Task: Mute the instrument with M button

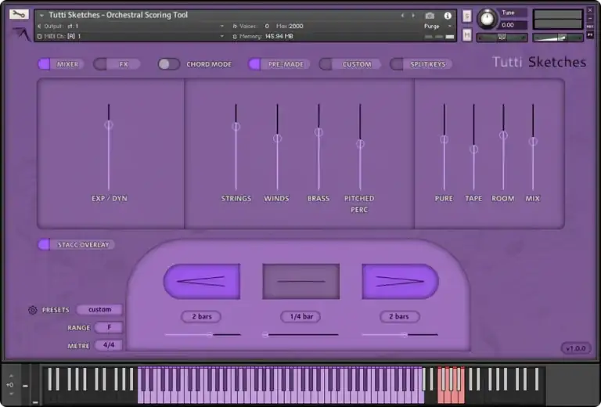Action: pyautogui.click(x=466, y=35)
